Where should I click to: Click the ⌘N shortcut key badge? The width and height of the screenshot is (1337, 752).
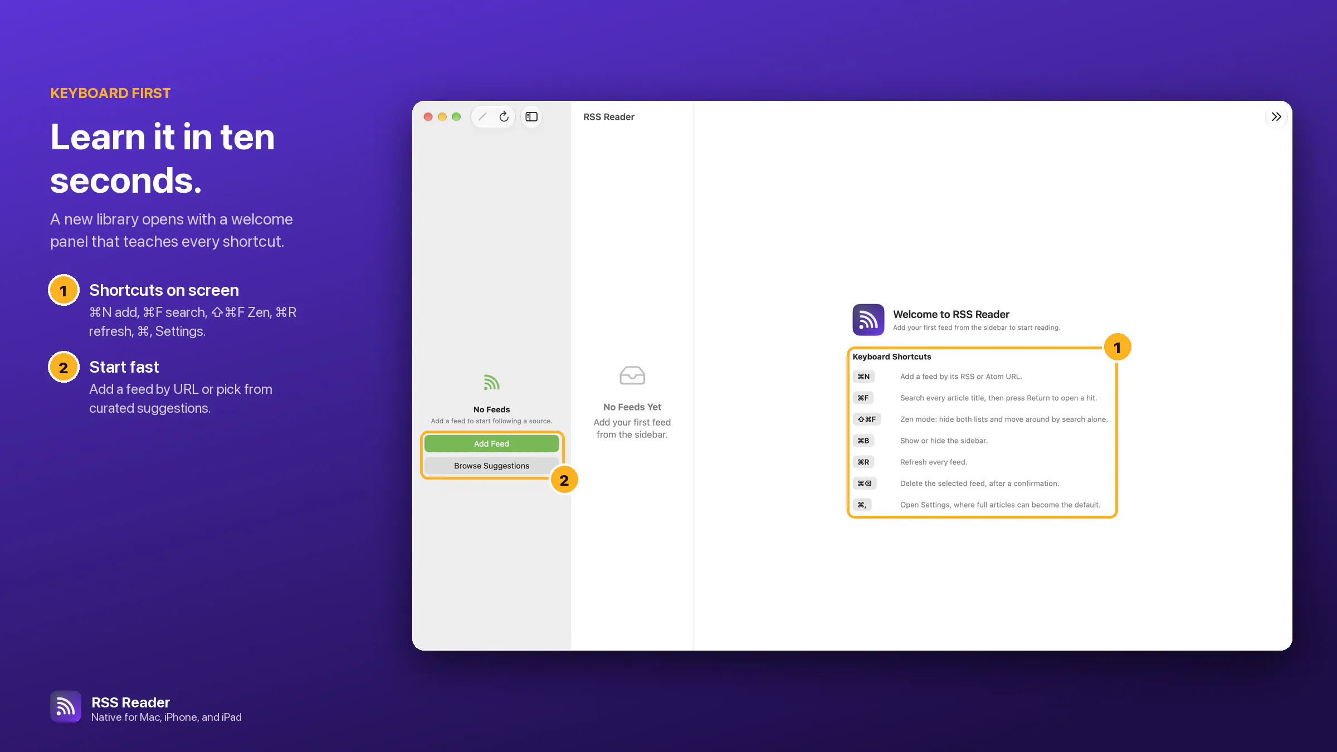point(863,377)
